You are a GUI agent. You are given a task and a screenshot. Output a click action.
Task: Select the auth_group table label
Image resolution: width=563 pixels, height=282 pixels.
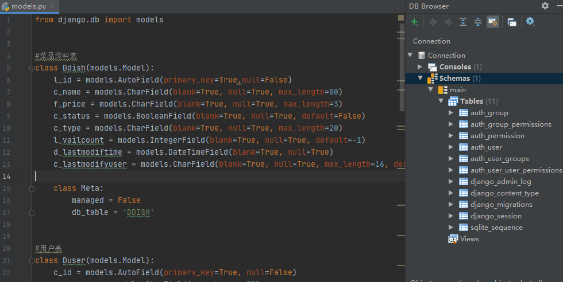[489, 113]
